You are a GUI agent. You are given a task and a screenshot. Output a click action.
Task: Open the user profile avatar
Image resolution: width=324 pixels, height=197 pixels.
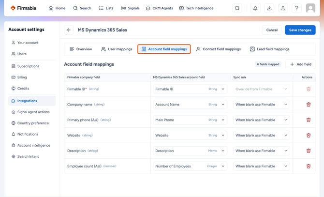pyautogui.click(x=310, y=8)
